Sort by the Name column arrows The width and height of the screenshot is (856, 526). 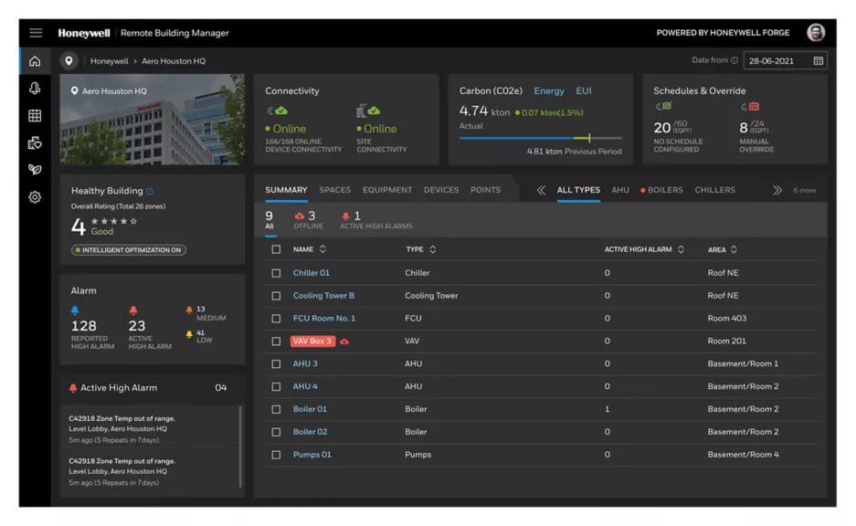tap(322, 249)
